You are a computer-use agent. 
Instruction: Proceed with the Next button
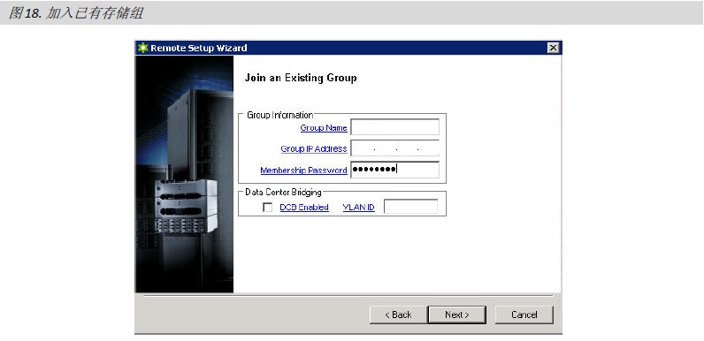[x=457, y=314]
